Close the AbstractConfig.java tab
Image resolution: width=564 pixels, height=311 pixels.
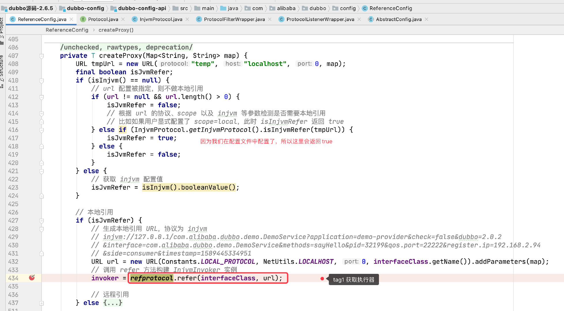point(427,19)
